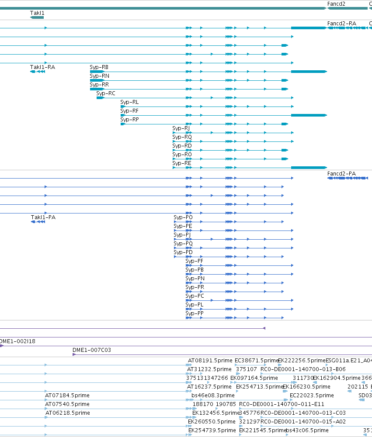Open the Syp-PD protein feature
The height and width of the screenshot is (437, 372).
183,252
